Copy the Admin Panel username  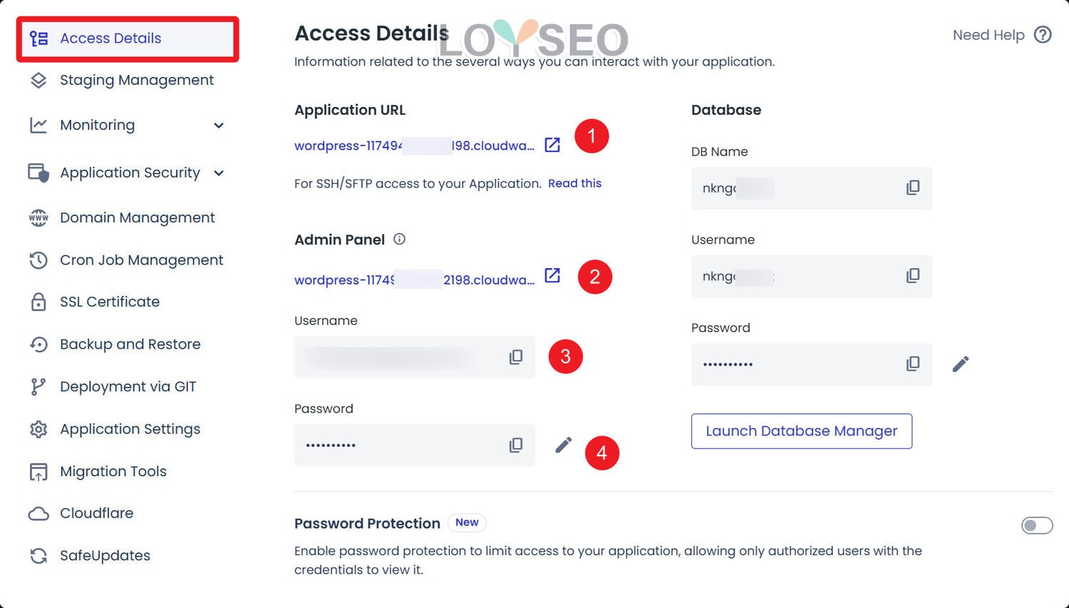516,357
